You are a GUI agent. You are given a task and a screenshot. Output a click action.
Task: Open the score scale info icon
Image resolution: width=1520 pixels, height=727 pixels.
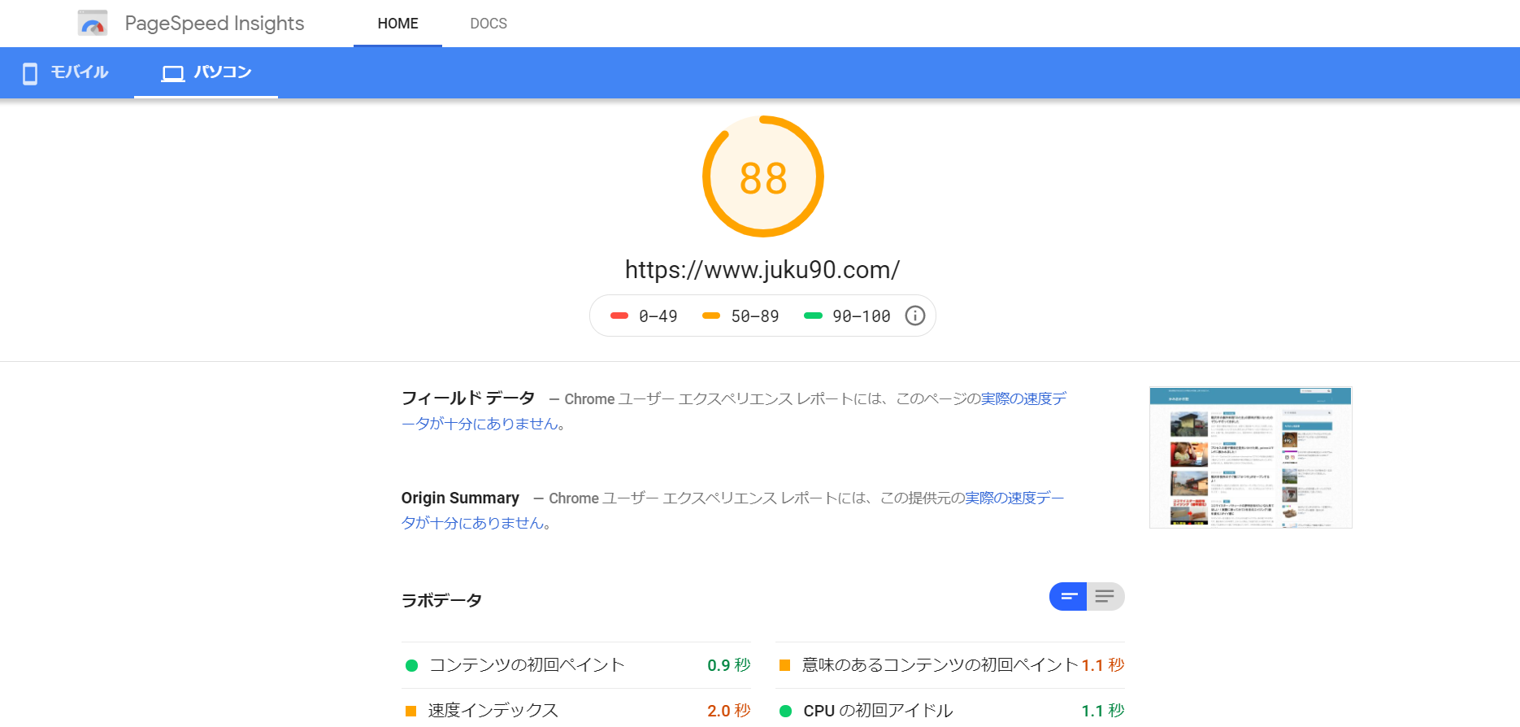pyautogui.click(x=915, y=316)
